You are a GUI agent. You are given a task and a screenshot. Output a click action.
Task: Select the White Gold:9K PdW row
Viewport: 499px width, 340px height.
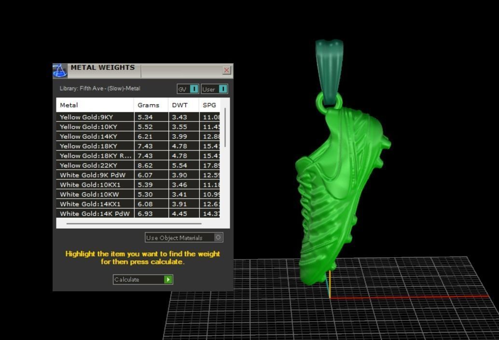click(138, 175)
